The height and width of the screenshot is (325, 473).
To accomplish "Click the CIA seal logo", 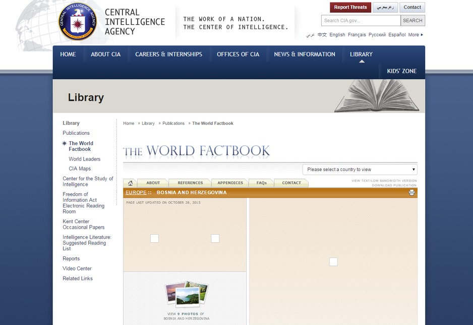I will (77, 22).
